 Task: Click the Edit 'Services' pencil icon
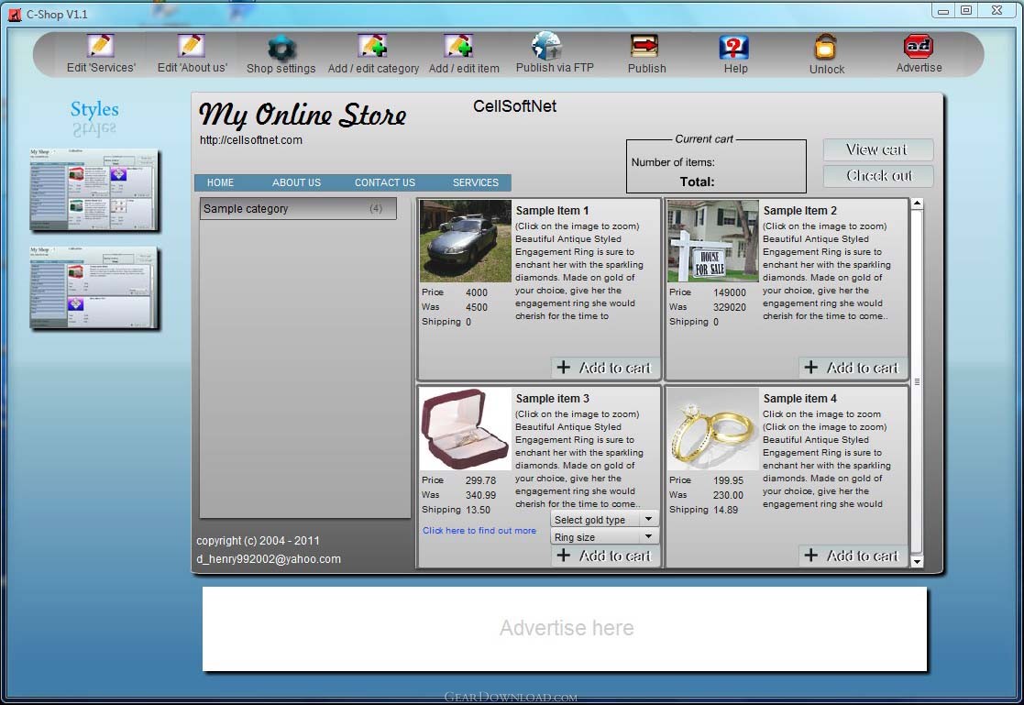point(100,46)
